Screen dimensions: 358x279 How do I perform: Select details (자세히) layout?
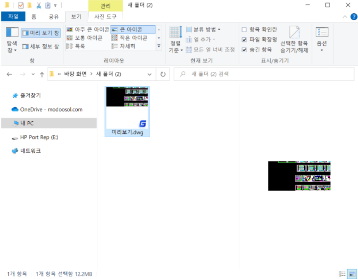pos(124,46)
